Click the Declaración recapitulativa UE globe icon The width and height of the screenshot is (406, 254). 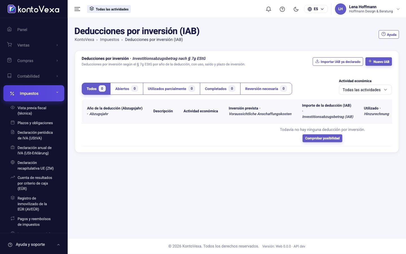click(x=13, y=162)
